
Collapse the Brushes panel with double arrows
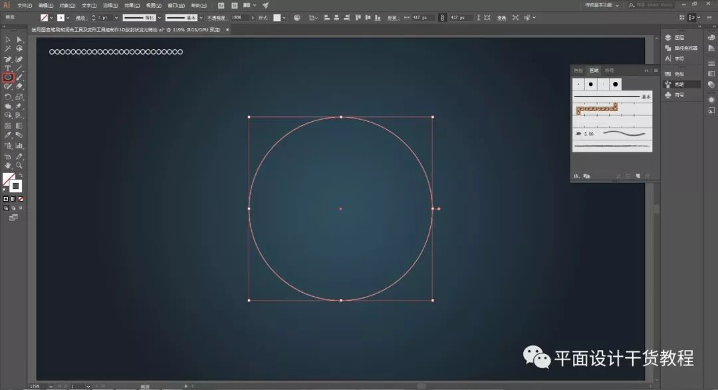(x=647, y=71)
